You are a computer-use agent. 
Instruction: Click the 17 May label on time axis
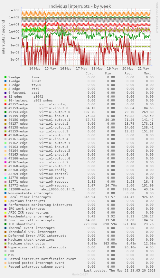[x=81, y=68]
